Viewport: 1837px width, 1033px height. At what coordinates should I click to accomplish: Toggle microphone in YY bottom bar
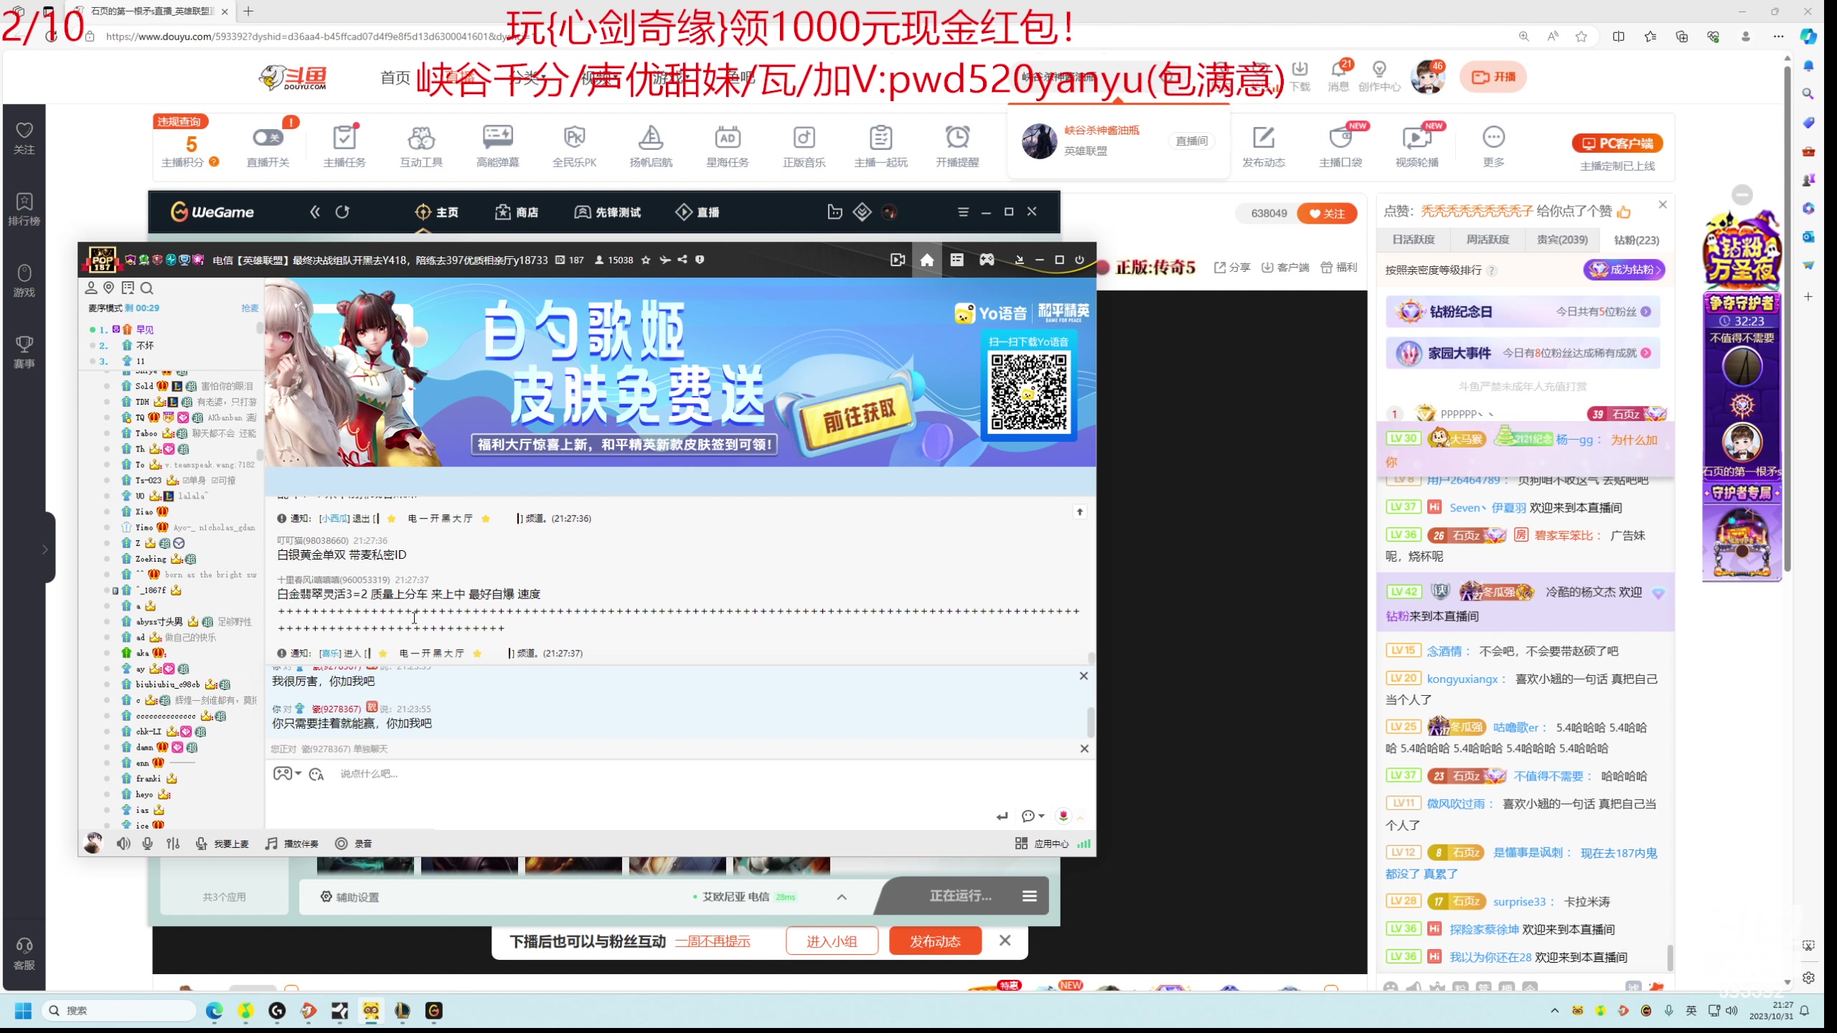pyautogui.click(x=148, y=844)
